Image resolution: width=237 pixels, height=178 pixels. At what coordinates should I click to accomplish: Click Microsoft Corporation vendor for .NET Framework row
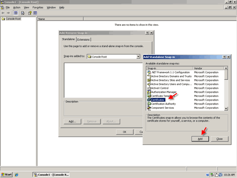[x=206, y=72]
